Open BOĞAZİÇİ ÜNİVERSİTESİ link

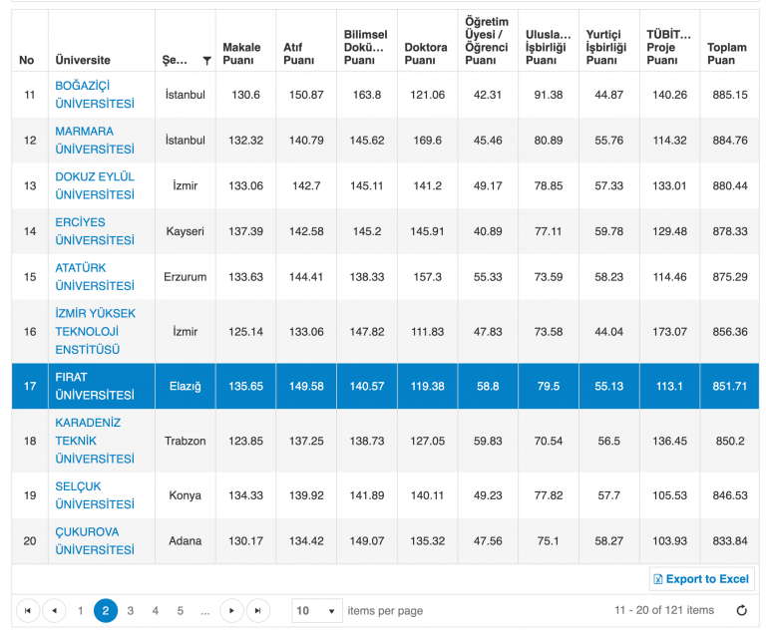(95, 95)
